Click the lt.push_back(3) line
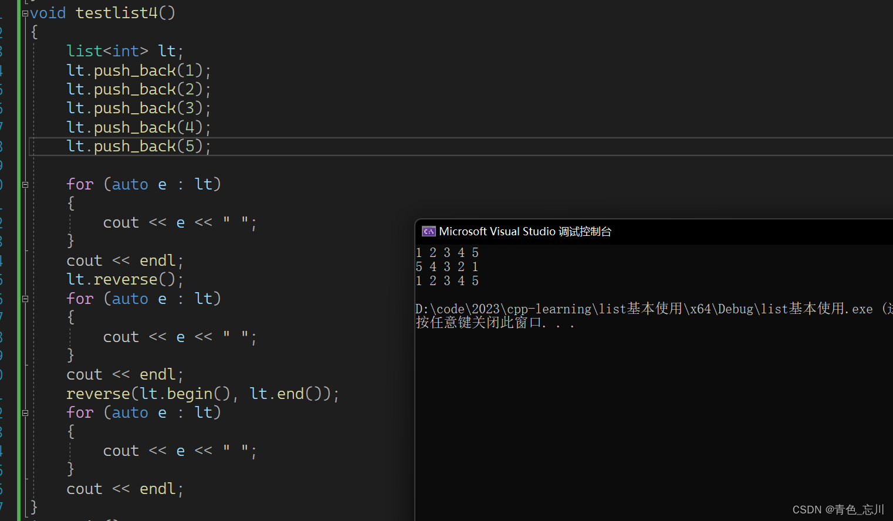This screenshot has height=521, width=893. (x=138, y=108)
